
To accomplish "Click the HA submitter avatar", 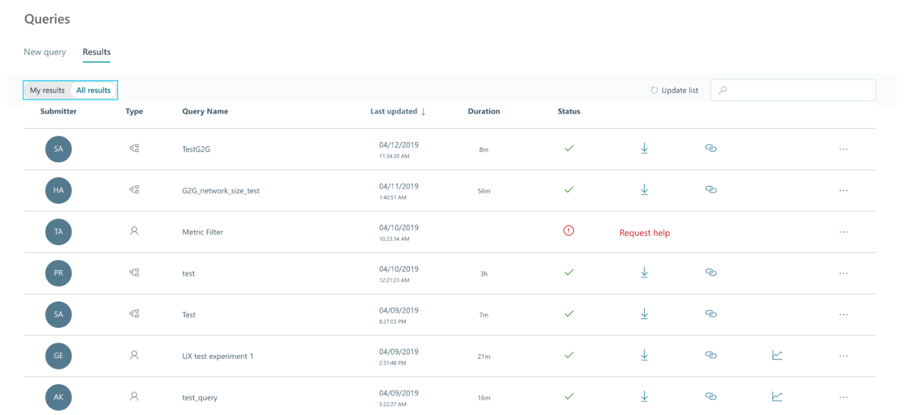I will pyautogui.click(x=59, y=190).
